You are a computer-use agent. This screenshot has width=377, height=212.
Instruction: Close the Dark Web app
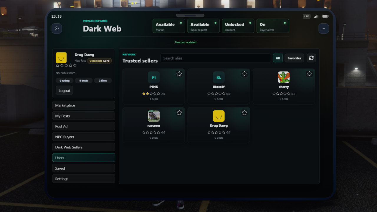click(x=57, y=29)
